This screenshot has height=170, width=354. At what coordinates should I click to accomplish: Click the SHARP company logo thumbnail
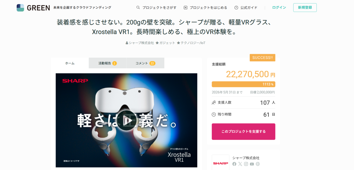[x=220, y=163]
